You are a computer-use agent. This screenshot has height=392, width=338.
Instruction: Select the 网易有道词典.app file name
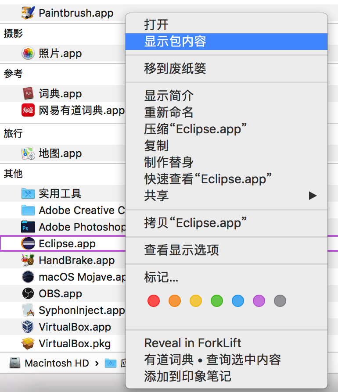click(x=82, y=110)
